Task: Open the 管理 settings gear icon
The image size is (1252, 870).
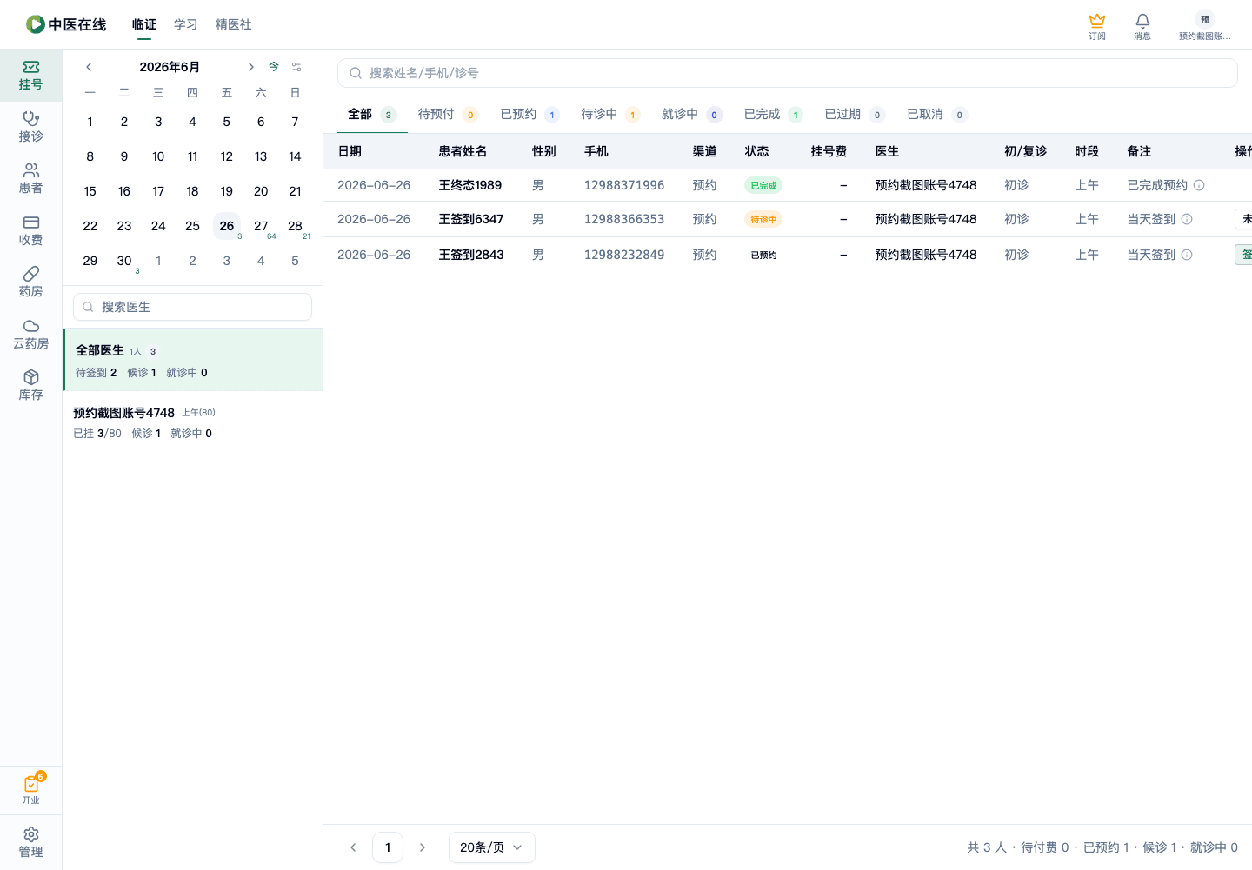Action: tap(30, 842)
